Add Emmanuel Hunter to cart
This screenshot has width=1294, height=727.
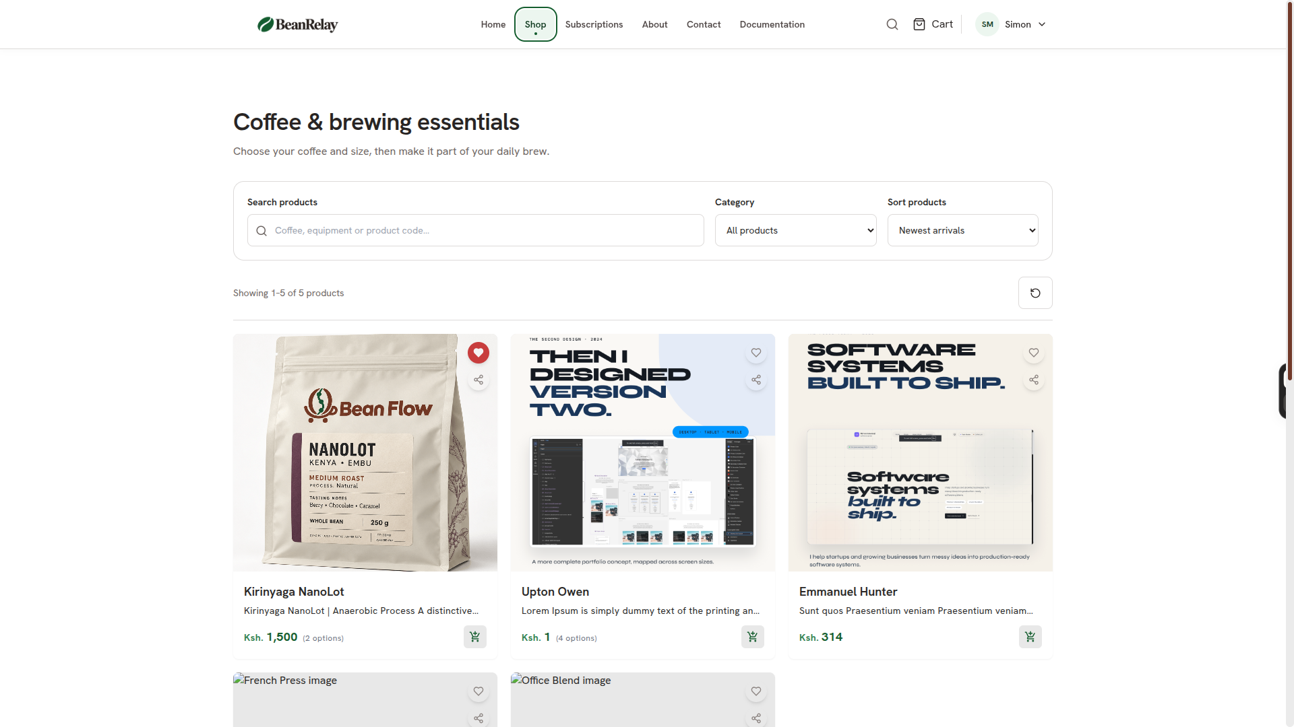point(1030,637)
